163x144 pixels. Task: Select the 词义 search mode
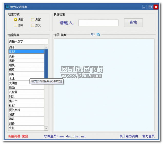point(36,25)
